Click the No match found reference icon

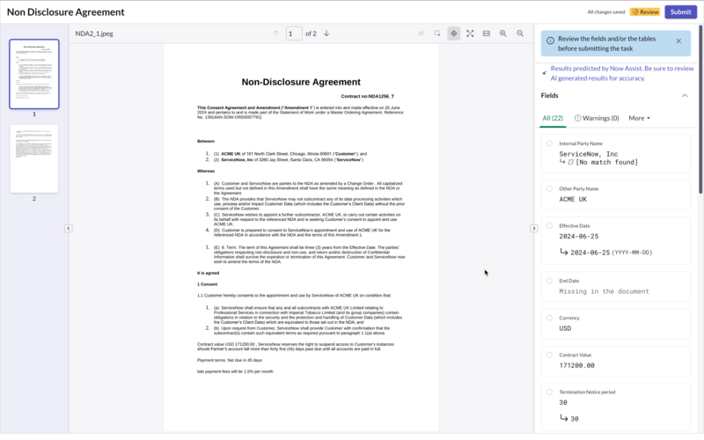point(570,162)
